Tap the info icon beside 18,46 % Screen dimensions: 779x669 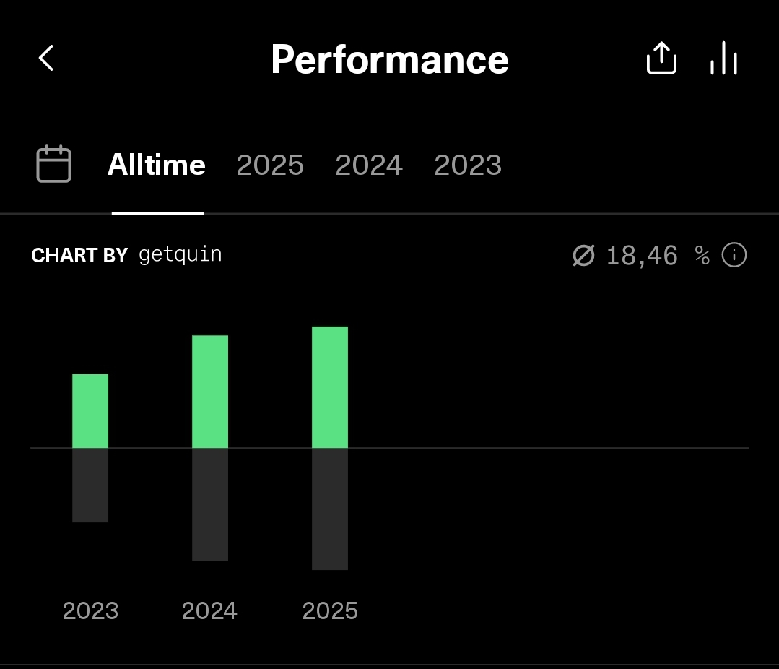(734, 255)
